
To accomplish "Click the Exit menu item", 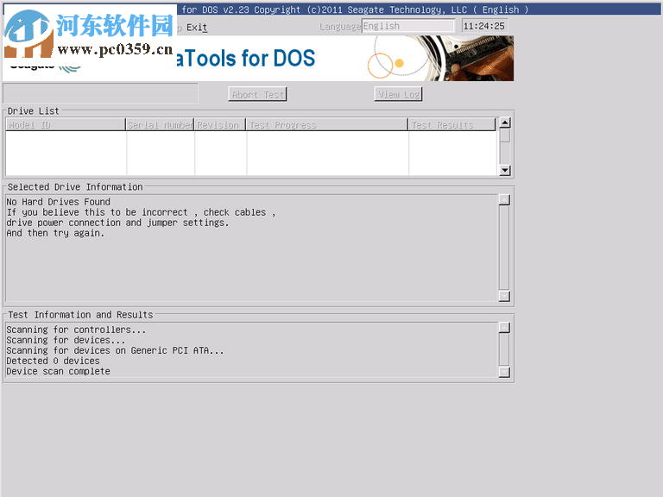I will (x=197, y=27).
